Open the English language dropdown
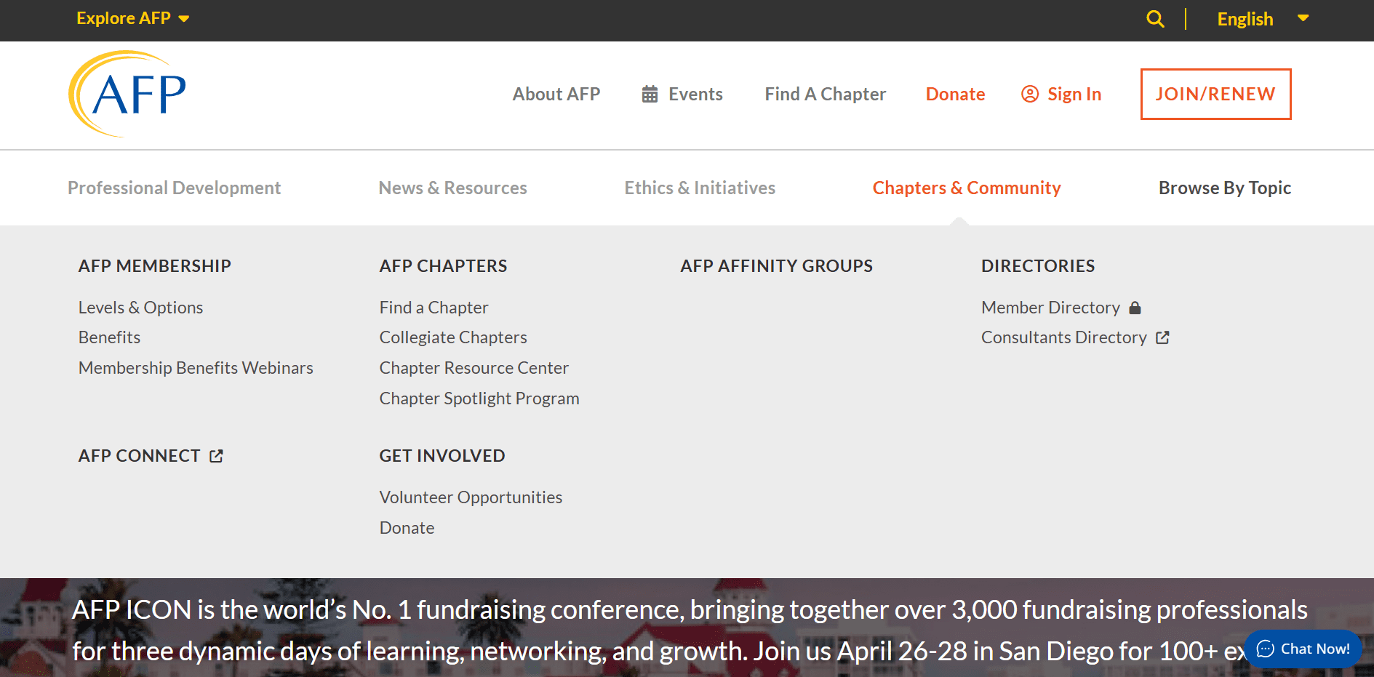Image resolution: width=1374 pixels, height=677 pixels. click(1263, 18)
